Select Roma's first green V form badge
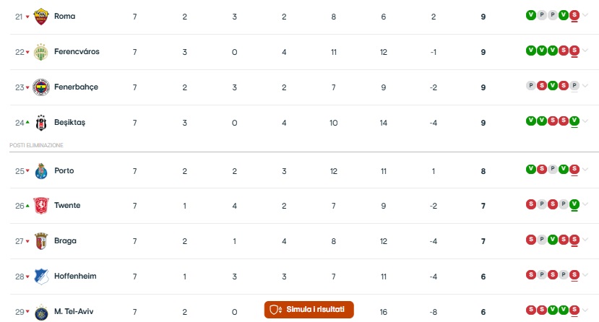The width and height of the screenshot is (599, 322). [x=530, y=15]
